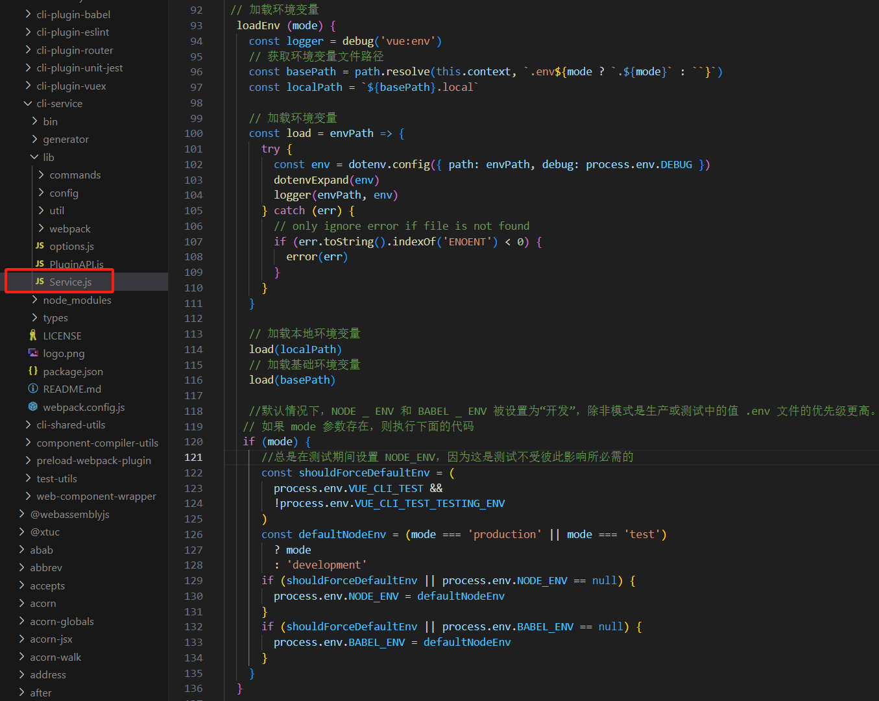Screen dimensions: 879x701
Task: Expand the acorn-walk folder
Action: click(21, 657)
